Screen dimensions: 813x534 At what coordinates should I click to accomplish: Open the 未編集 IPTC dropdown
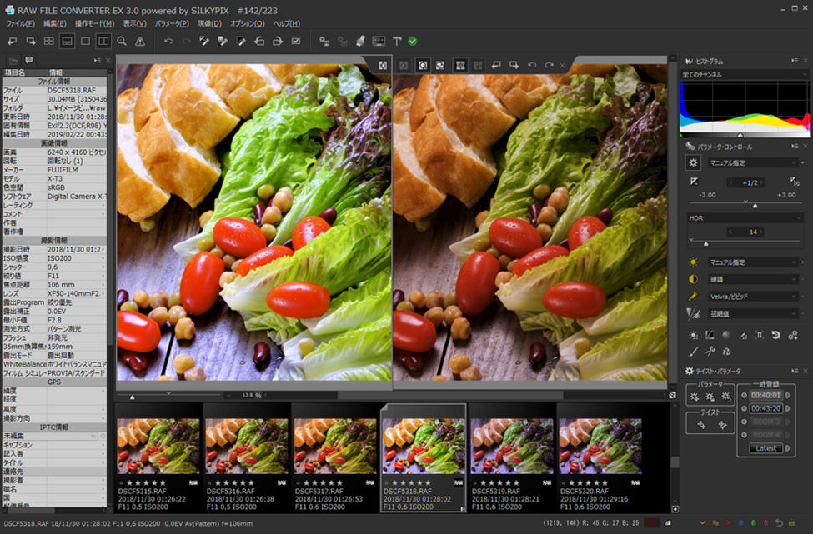click(50, 436)
